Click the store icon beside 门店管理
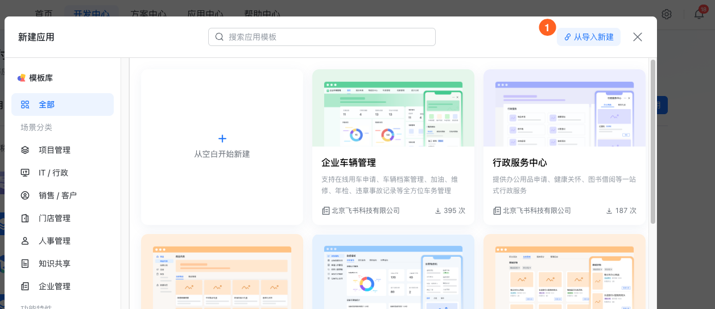Image resolution: width=715 pixels, height=309 pixels. (x=25, y=218)
